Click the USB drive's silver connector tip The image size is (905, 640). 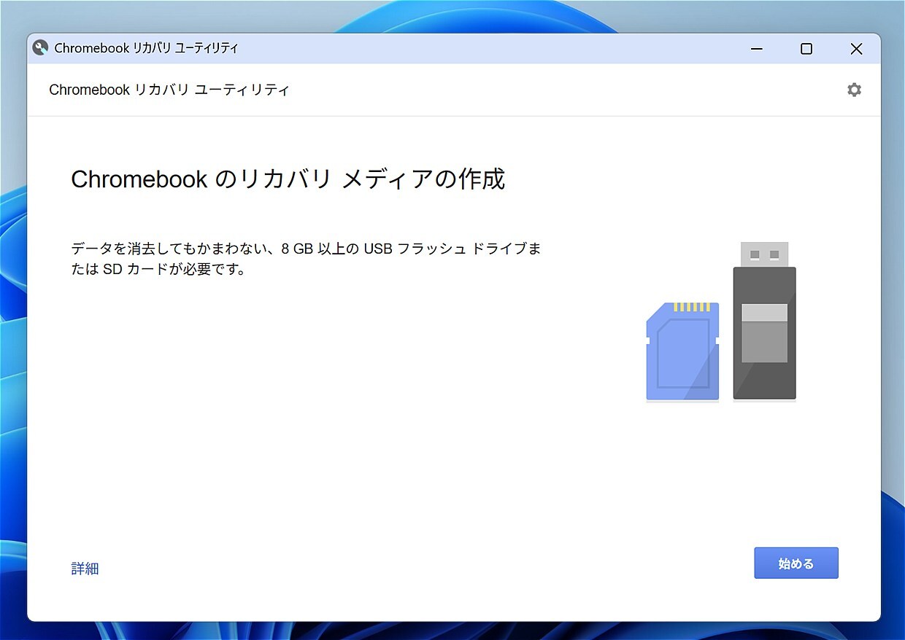(764, 254)
